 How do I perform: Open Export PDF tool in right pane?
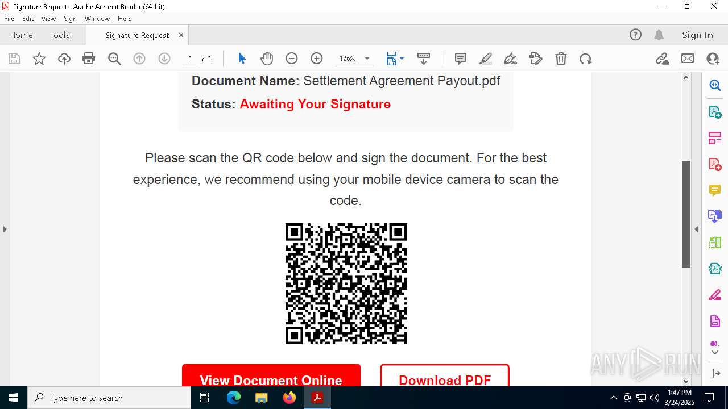[715, 111]
